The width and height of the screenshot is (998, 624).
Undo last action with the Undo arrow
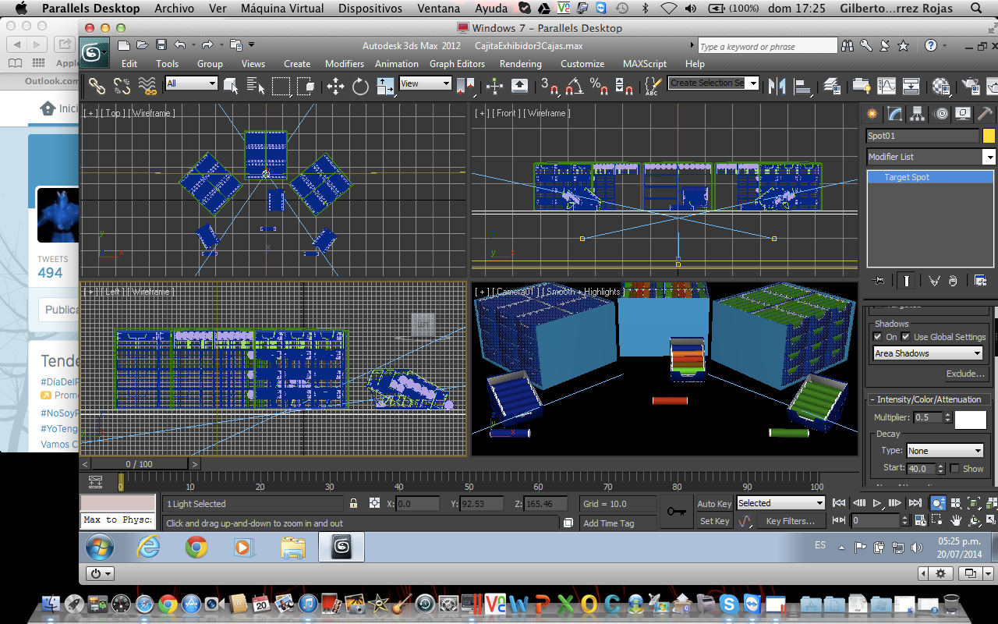pos(180,45)
